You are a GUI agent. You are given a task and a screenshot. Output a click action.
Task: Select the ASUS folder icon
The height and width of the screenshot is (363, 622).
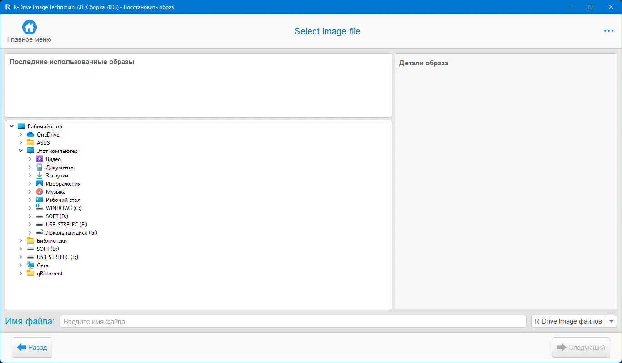coord(30,143)
